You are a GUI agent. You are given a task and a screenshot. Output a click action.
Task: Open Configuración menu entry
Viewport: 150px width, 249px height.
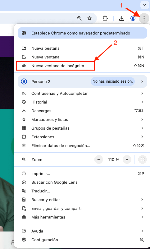click(82, 240)
